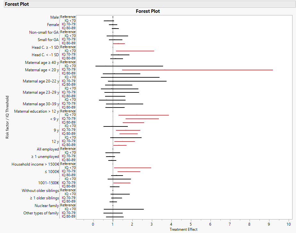Select the axis tick label 10
Screen dimensions: 296x233
[x=288, y=224]
